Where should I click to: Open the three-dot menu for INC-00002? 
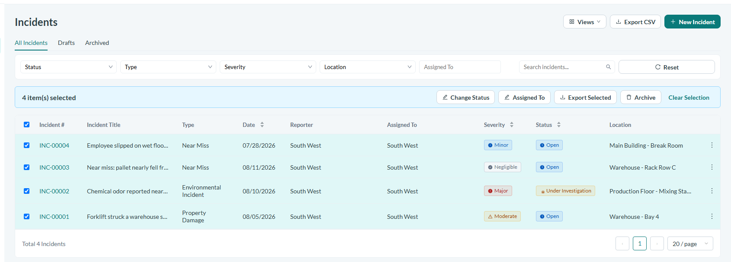pos(712,191)
